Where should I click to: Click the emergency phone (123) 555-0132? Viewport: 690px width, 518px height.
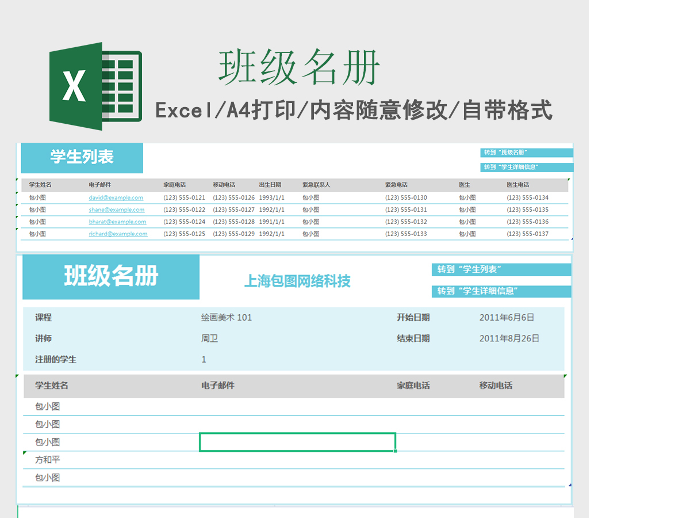[406, 222]
